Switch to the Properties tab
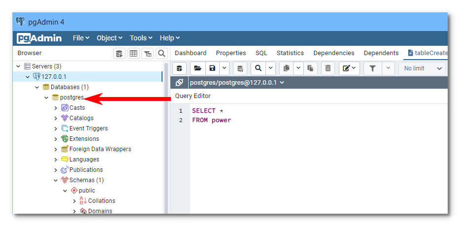Screen dimensions: 460x226 (x=231, y=53)
